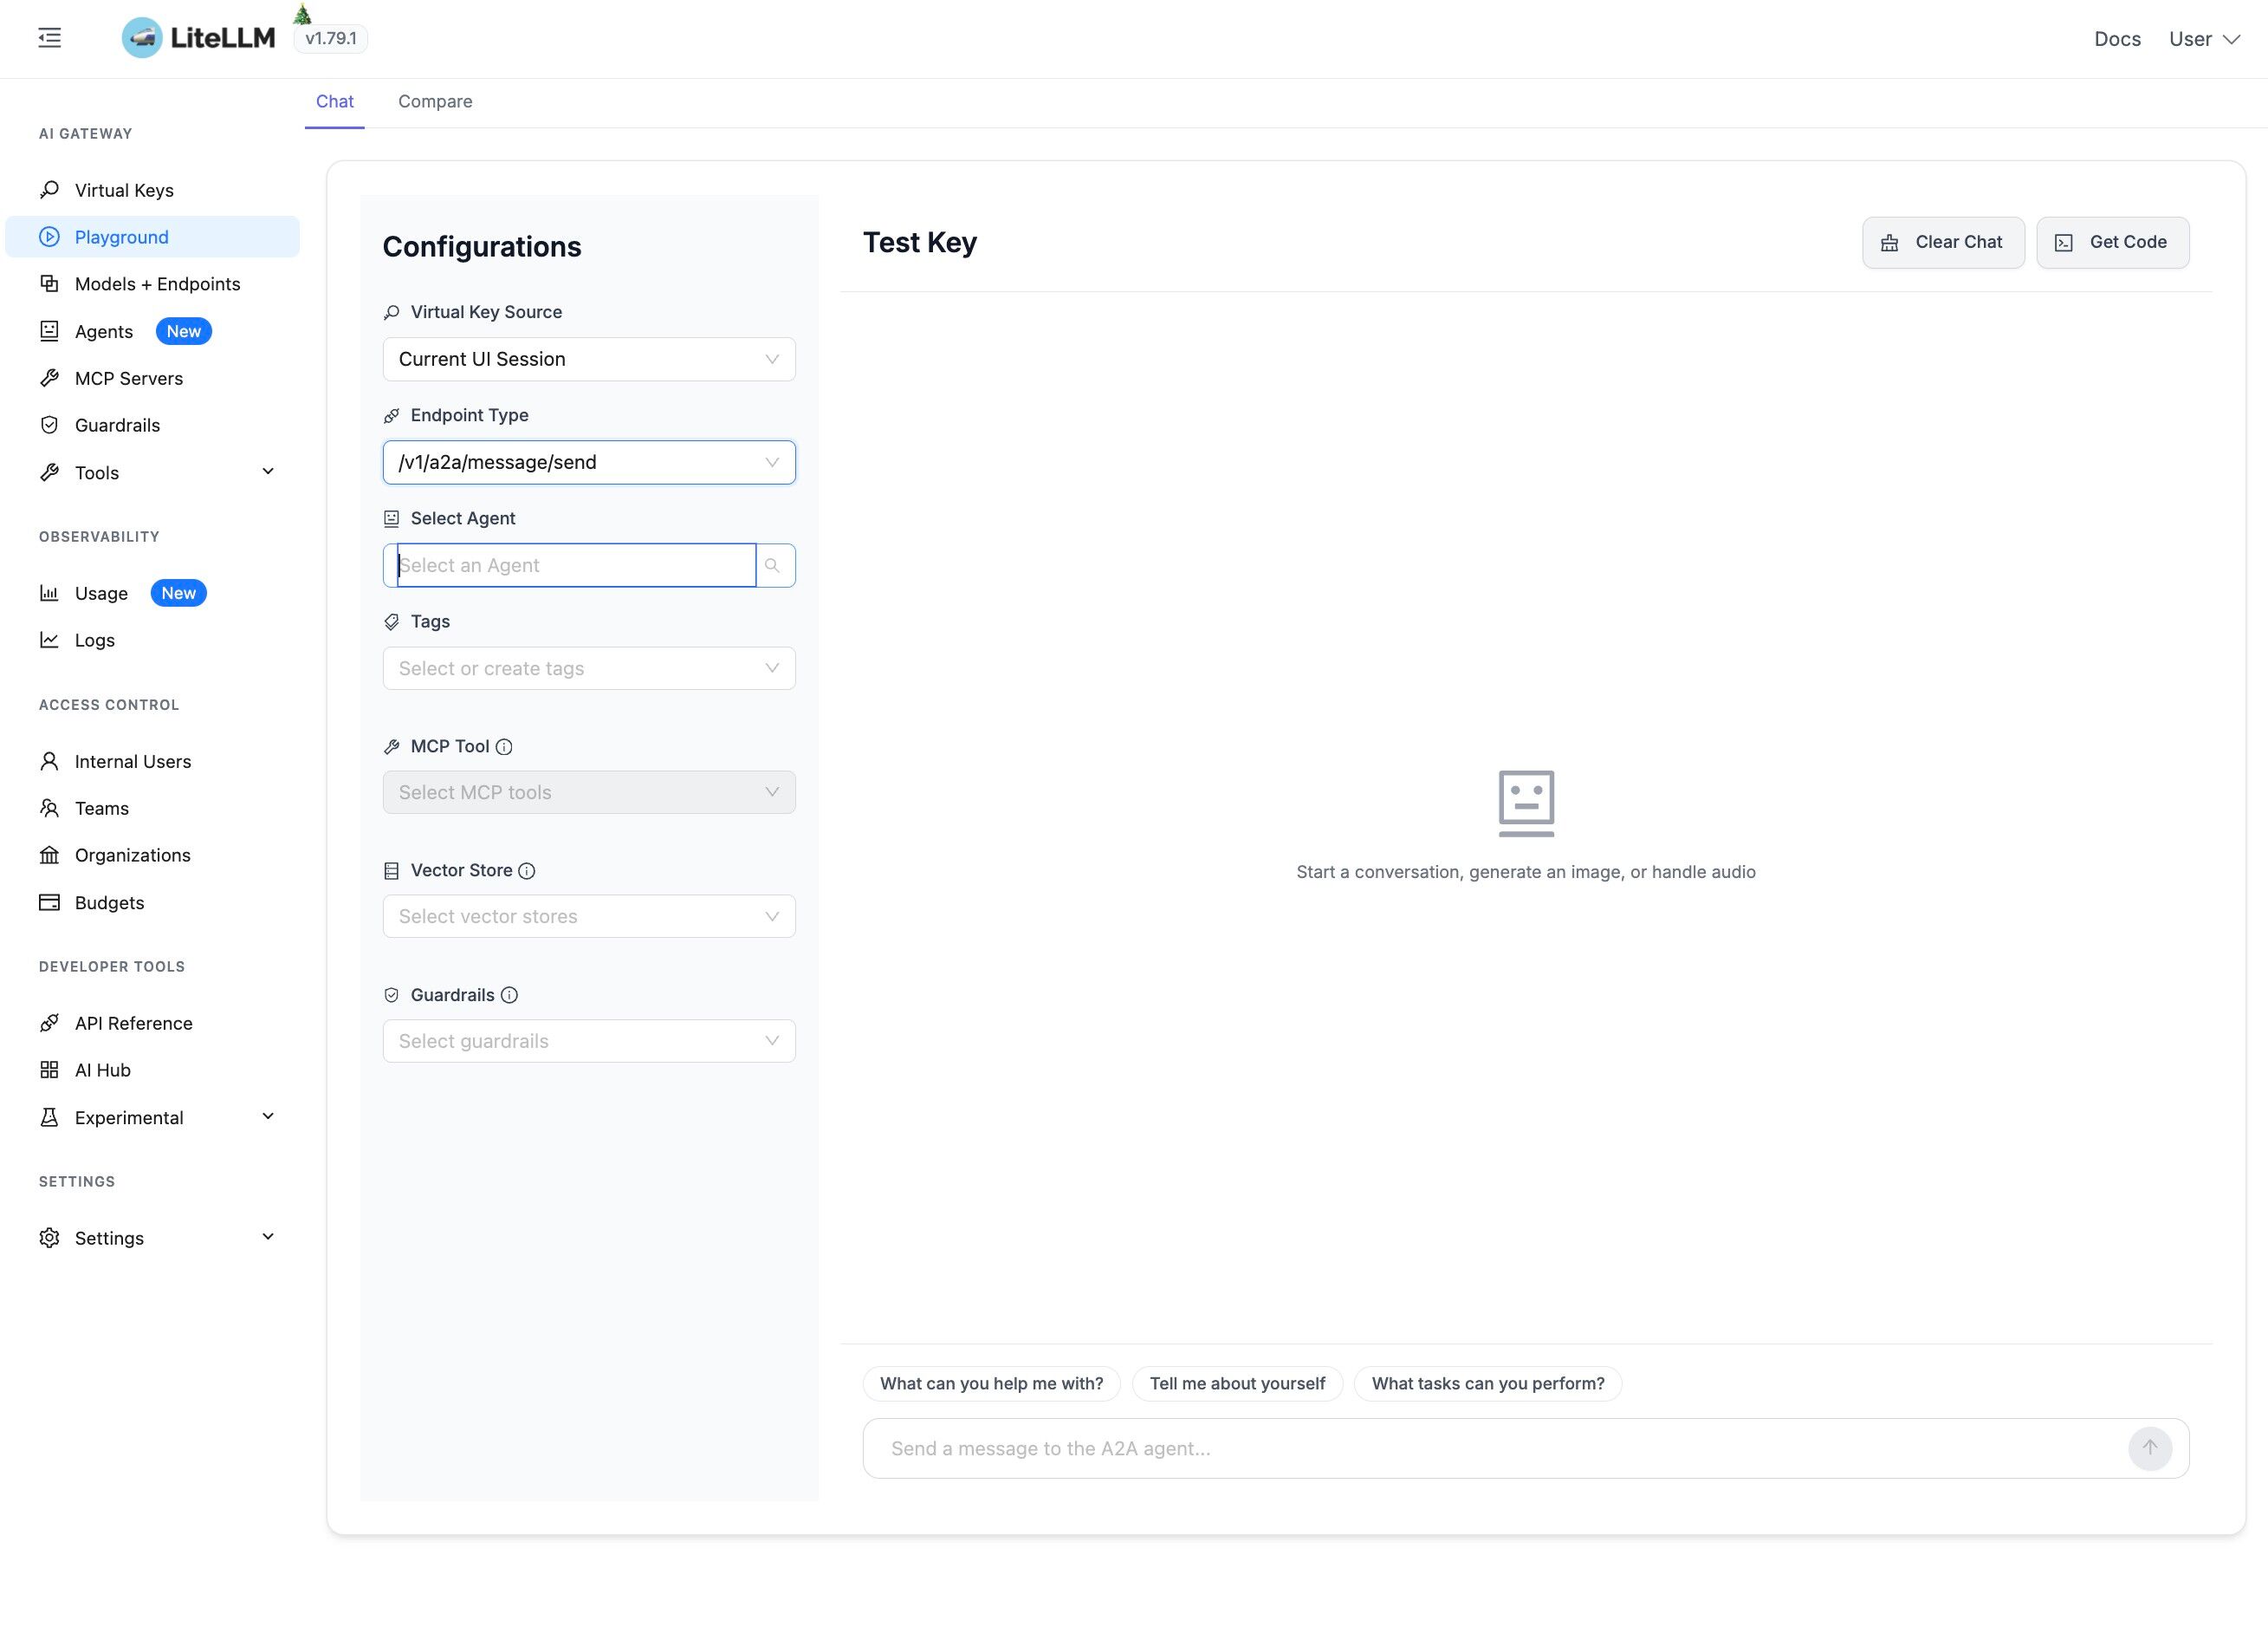Screen dimensions: 2268x1633
Task: Open the Agents section
Action: (103, 331)
